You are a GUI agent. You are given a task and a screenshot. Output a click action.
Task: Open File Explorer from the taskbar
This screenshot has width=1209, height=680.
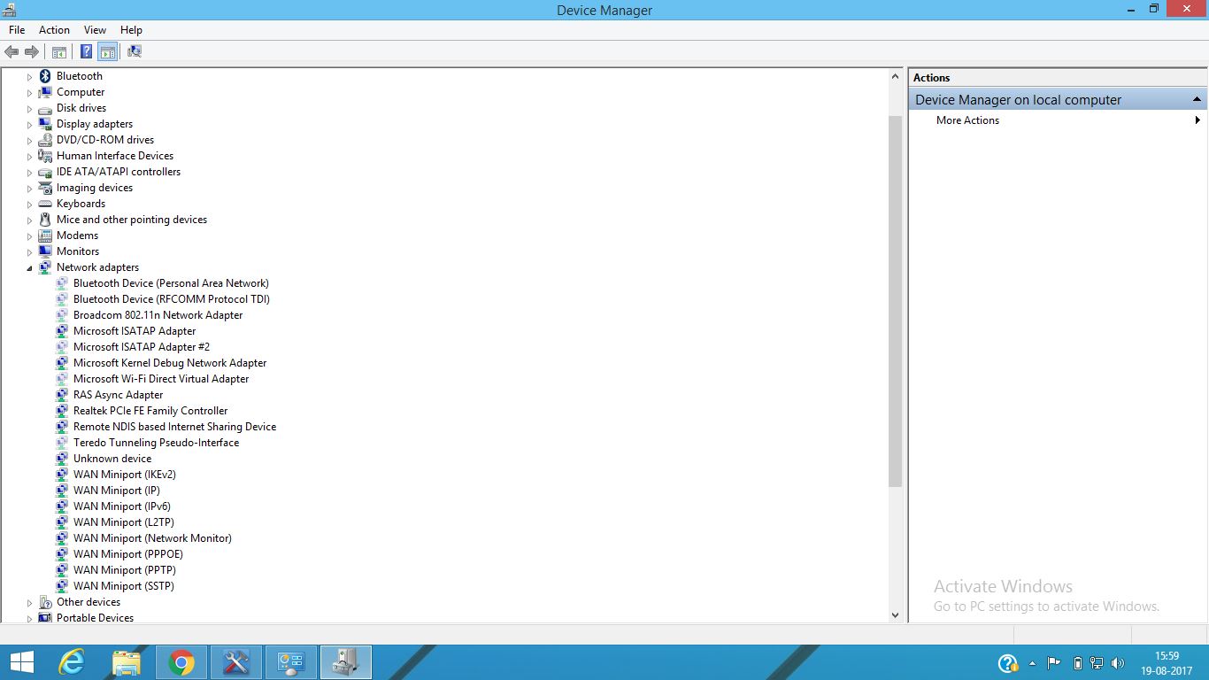(x=127, y=662)
